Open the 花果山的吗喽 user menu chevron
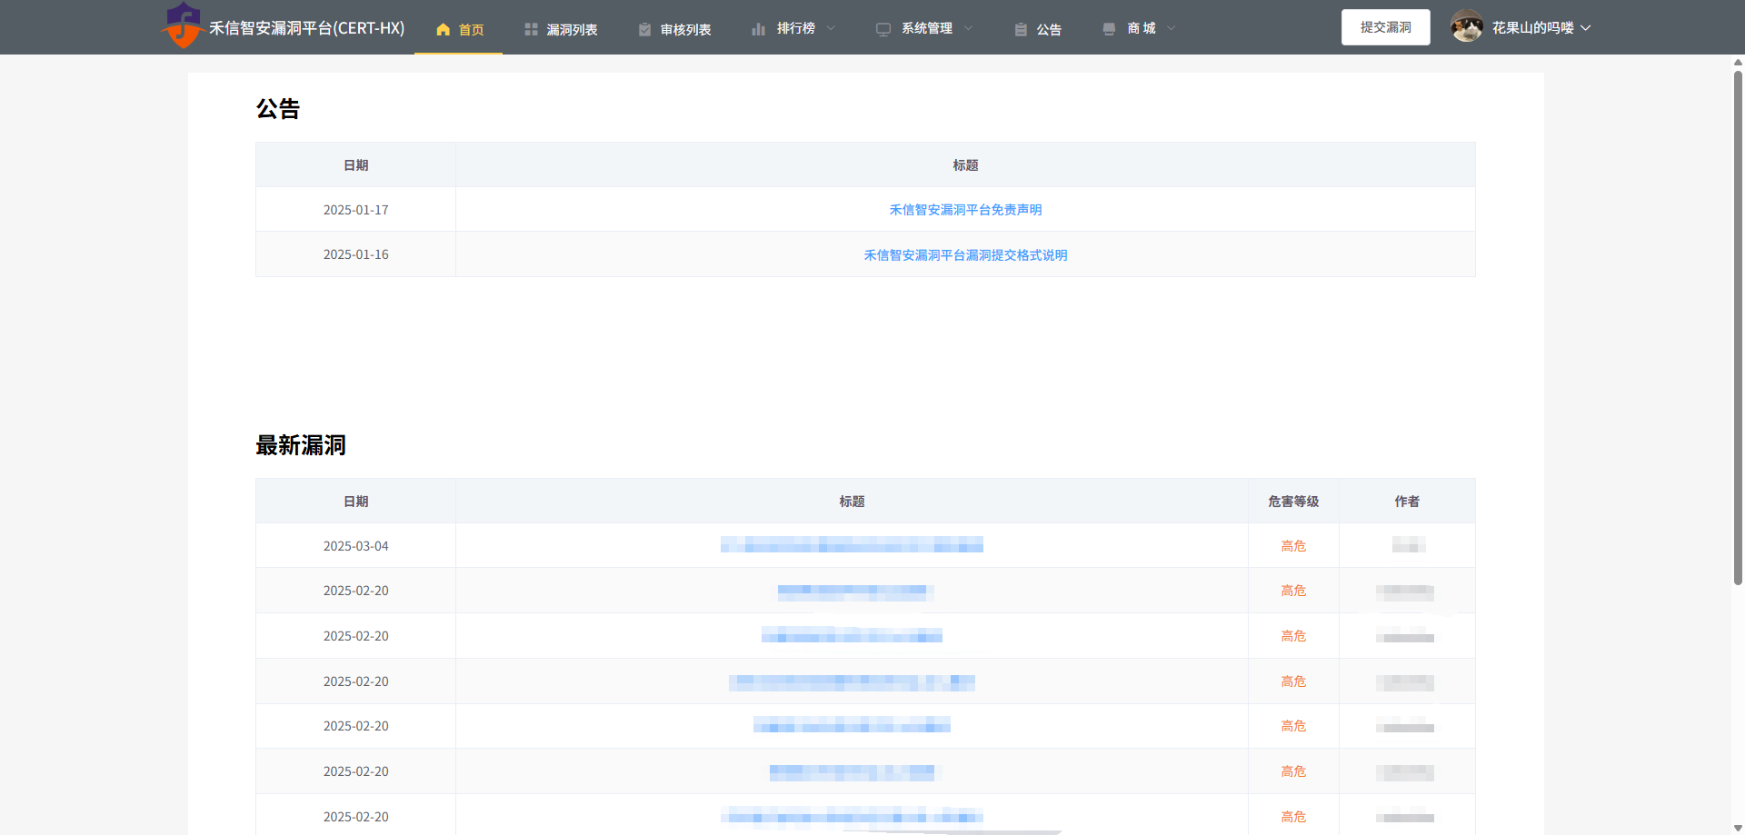 1586,28
